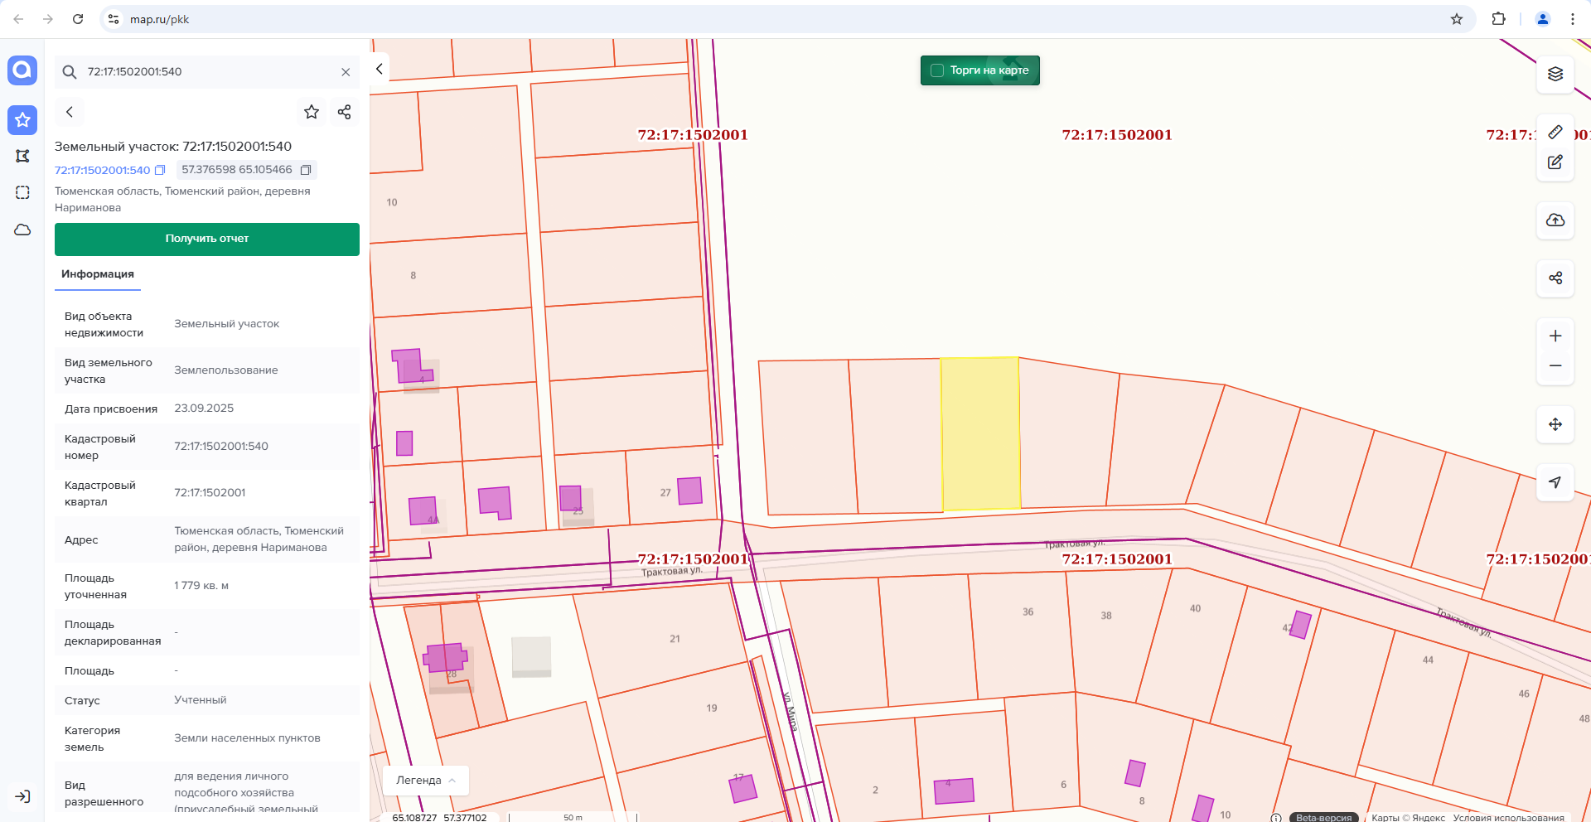
Task: Collapse the left information sidebar
Action: tap(379, 69)
